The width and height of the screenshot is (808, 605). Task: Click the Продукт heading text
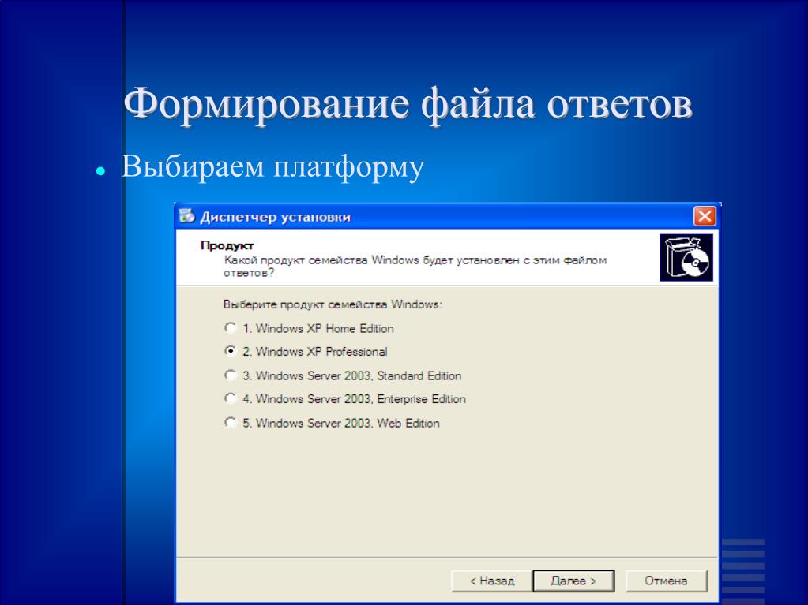point(227,245)
